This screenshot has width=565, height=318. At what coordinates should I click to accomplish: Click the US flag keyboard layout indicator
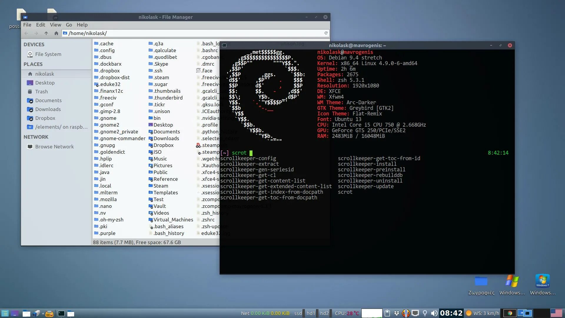click(556, 313)
